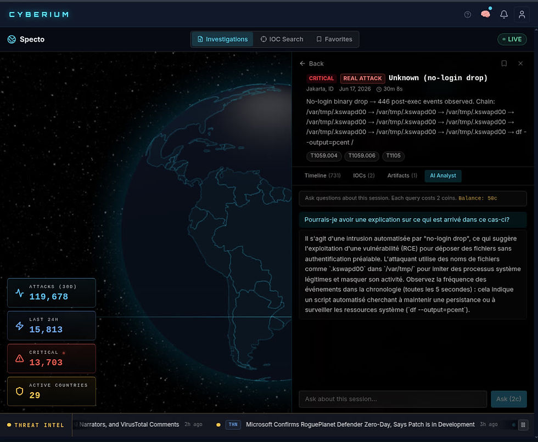Show the IOCs (2) tab
Viewport: 538px width, 442px height.
pyautogui.click(x=363, y=176)
